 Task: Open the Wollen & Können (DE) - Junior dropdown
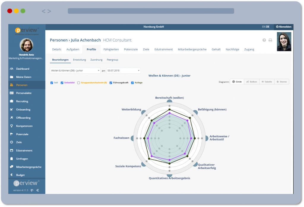click(x=75, y=71)
